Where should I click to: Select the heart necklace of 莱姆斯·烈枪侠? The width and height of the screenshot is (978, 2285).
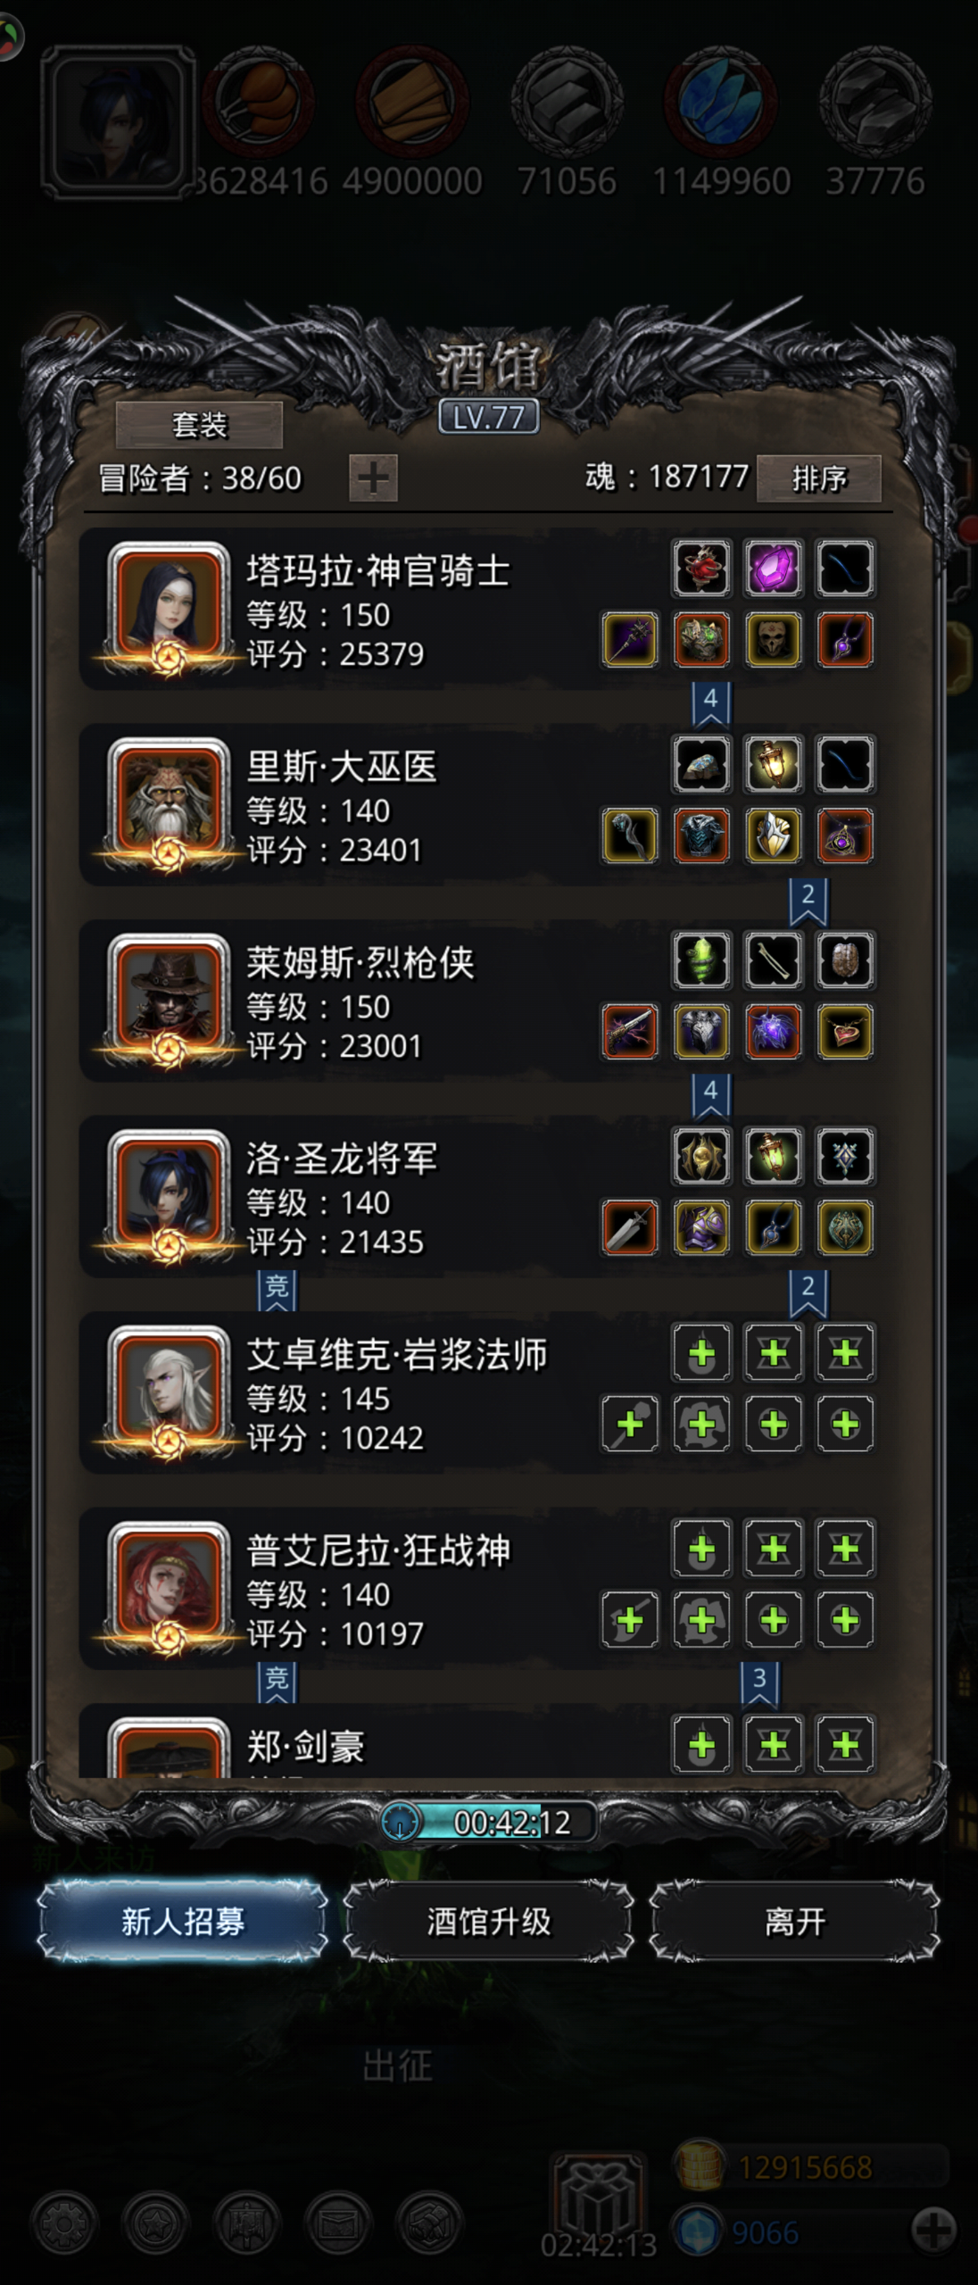[x=845, y=1032]
